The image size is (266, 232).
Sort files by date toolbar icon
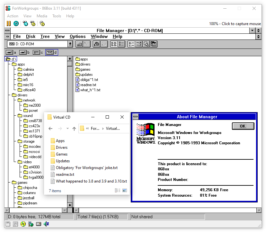(x=154, y=44)
